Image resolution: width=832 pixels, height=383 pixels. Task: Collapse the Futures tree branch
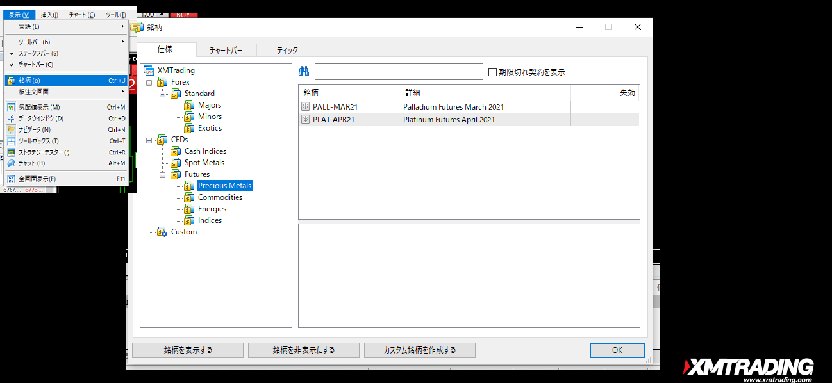click(163, 174)
